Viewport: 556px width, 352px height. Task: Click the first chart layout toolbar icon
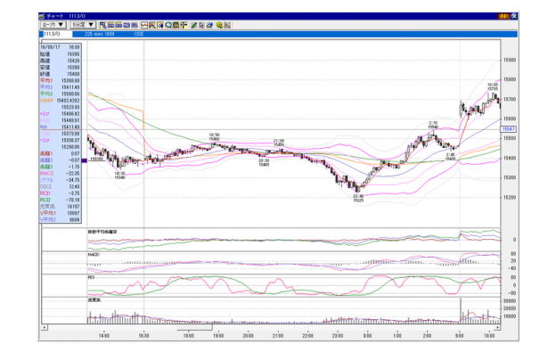pos(103,25)
